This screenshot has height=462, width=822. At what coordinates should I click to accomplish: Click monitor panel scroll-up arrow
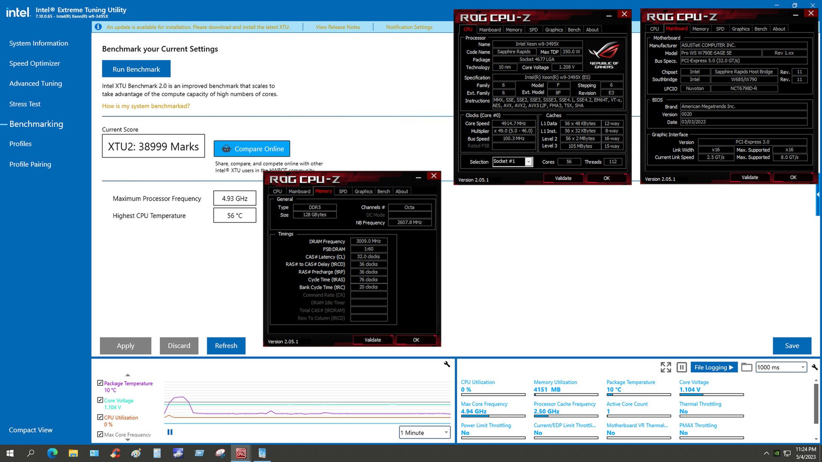coord(816,380)
